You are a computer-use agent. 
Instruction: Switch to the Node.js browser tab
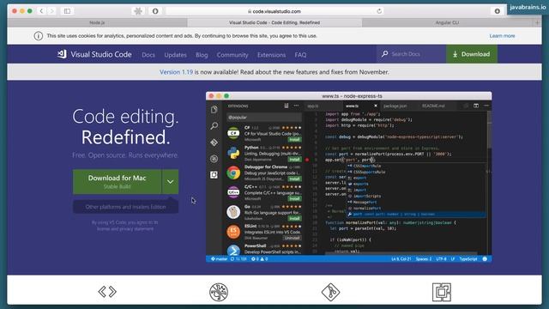97,23
